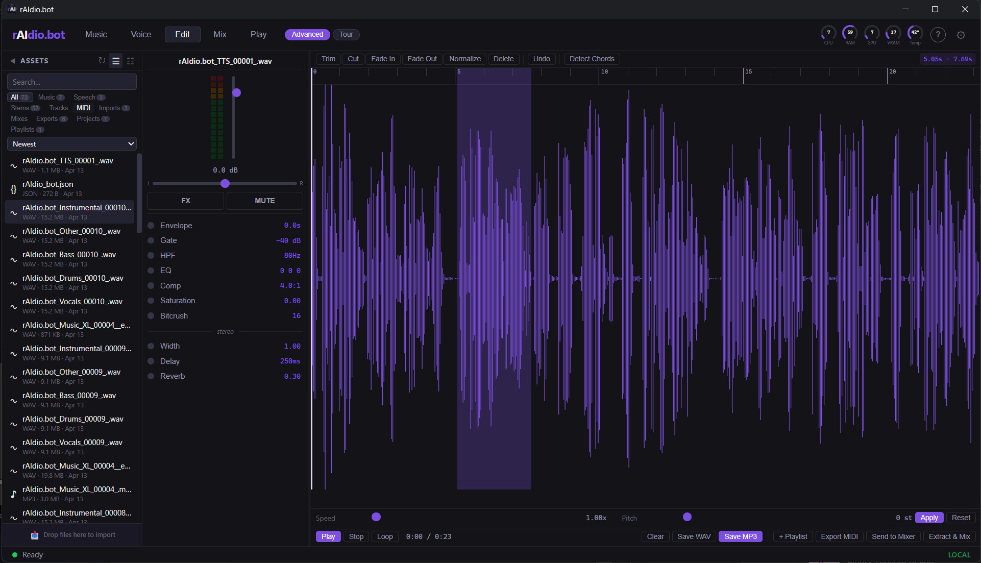Click waveform icon of Vocals_00010 asset
This screenshot has width=981, height=563.
[14, 307]
